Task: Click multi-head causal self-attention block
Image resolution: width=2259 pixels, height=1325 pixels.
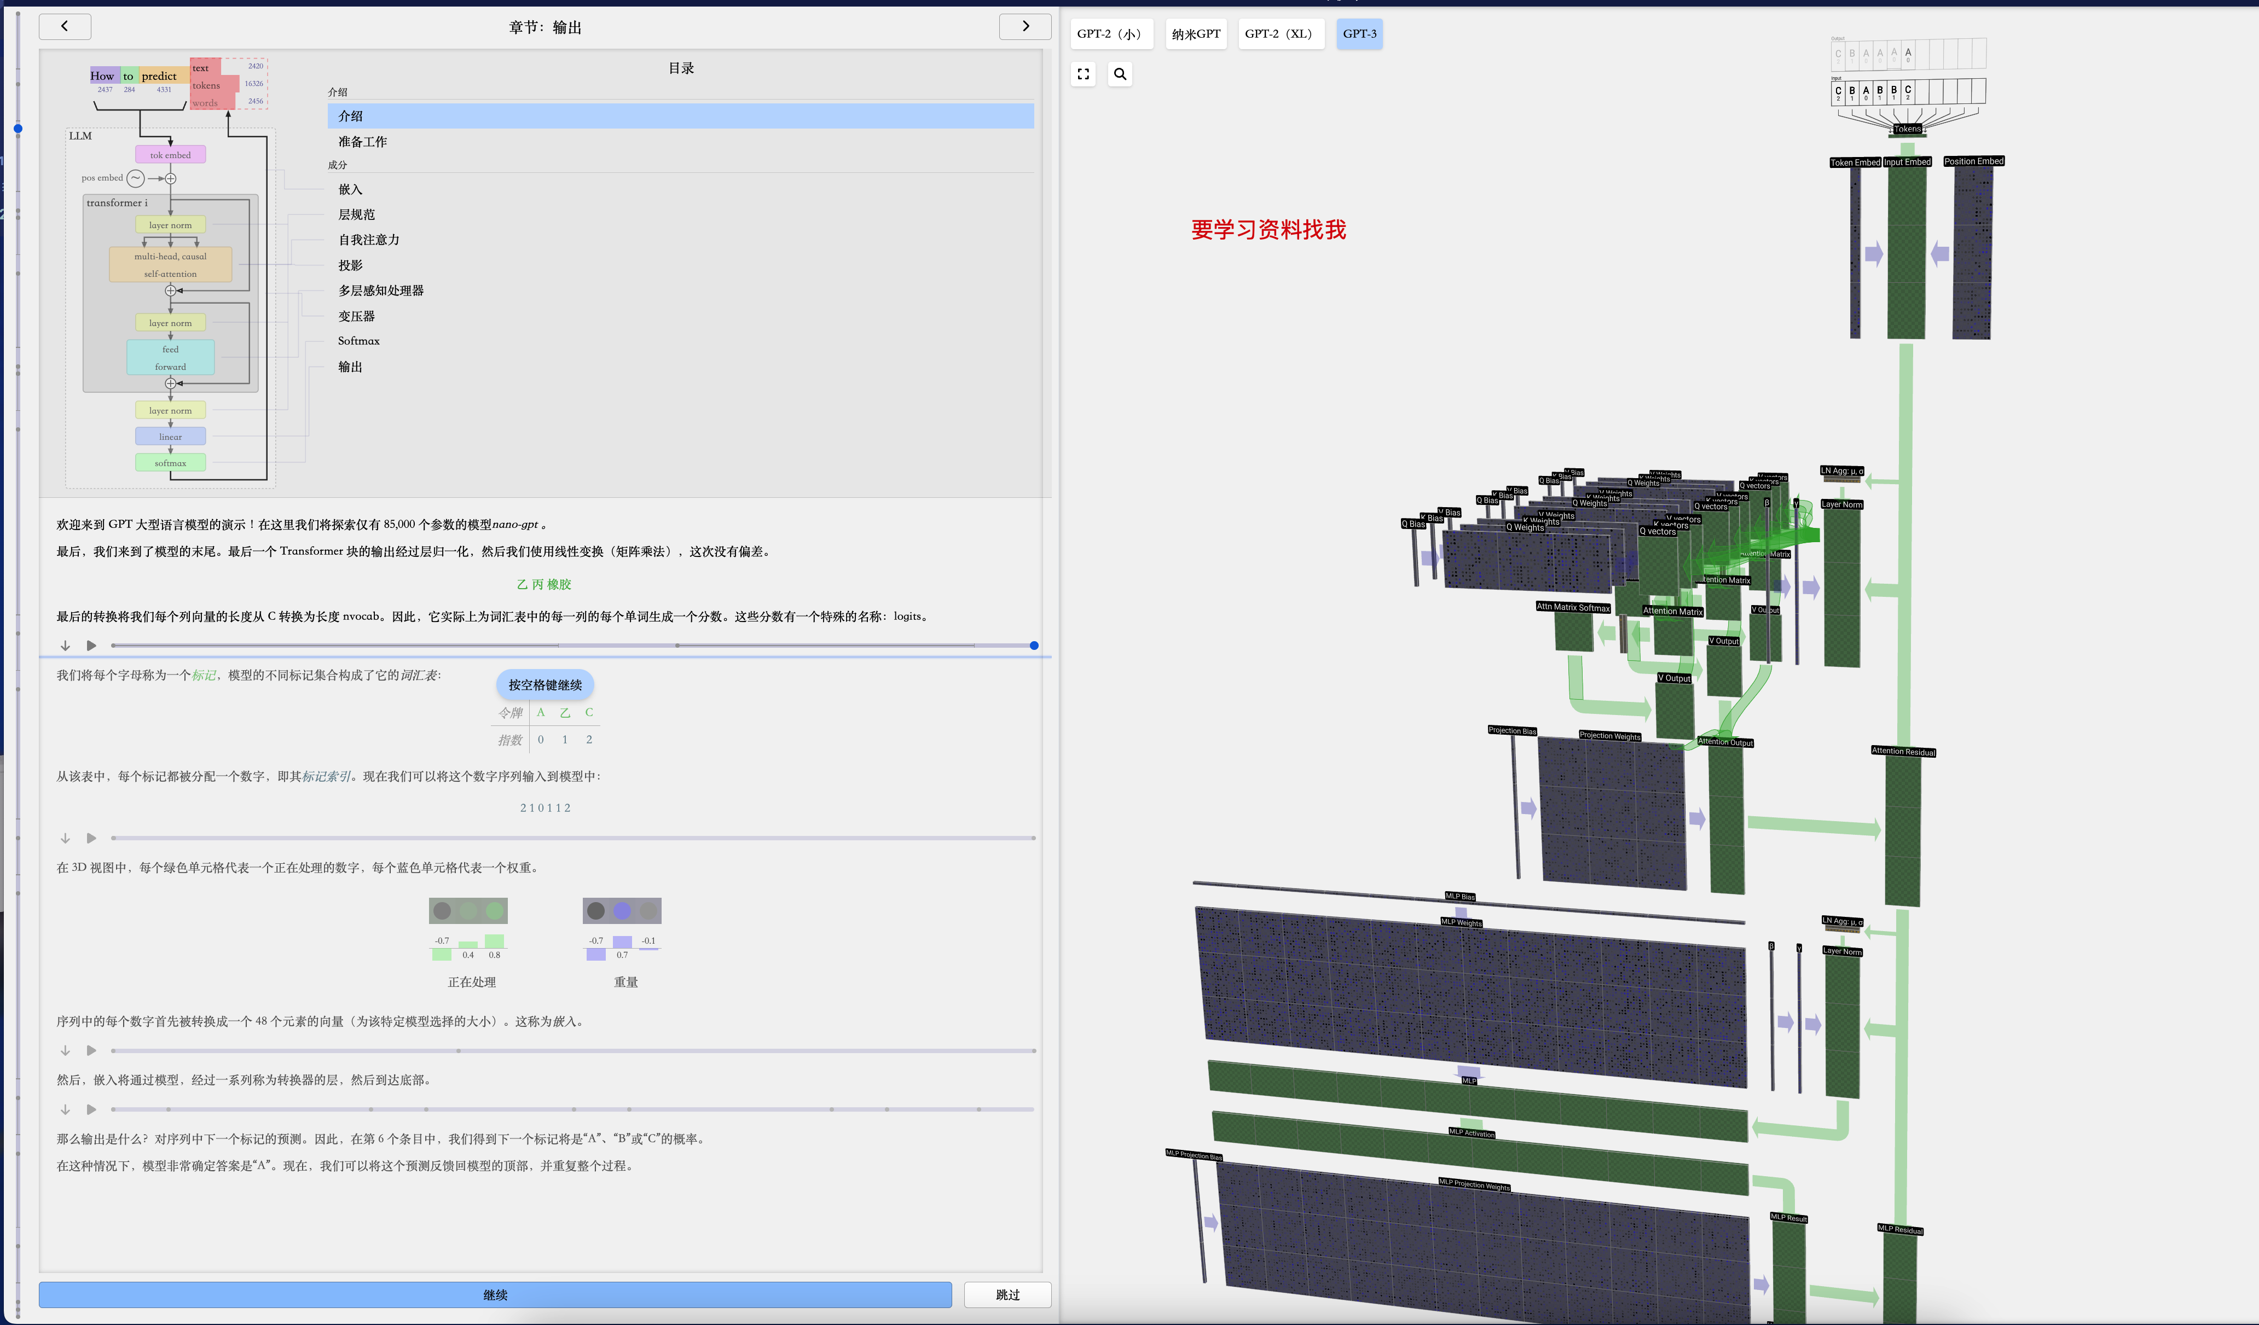Action: (x=170, y=264)
